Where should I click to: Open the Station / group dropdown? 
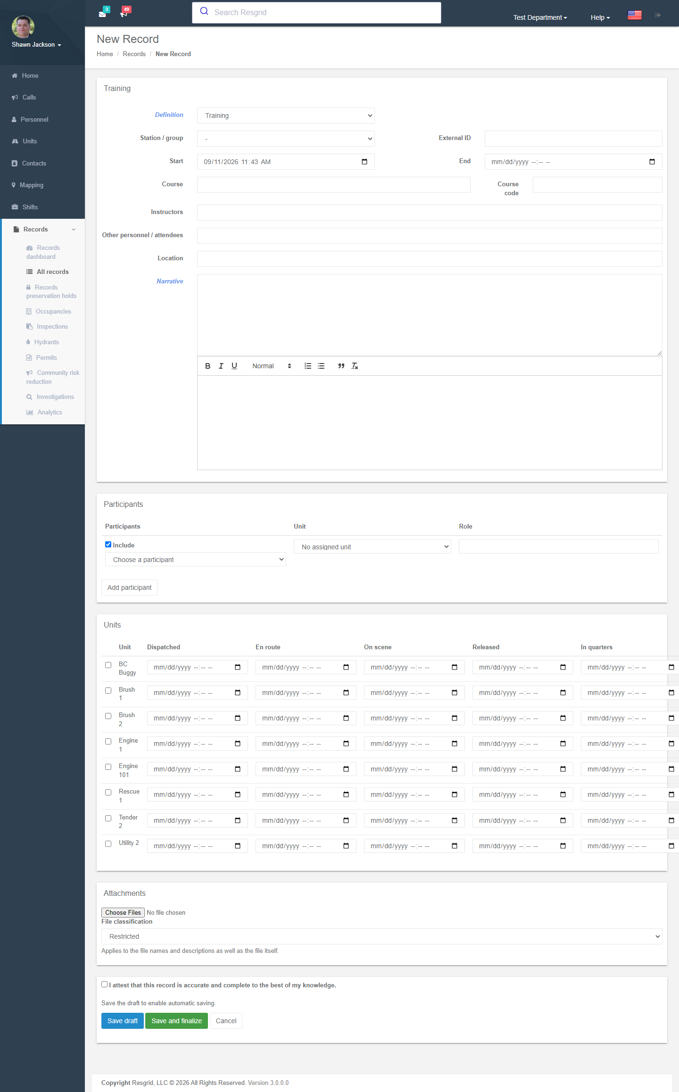point(286,139)
